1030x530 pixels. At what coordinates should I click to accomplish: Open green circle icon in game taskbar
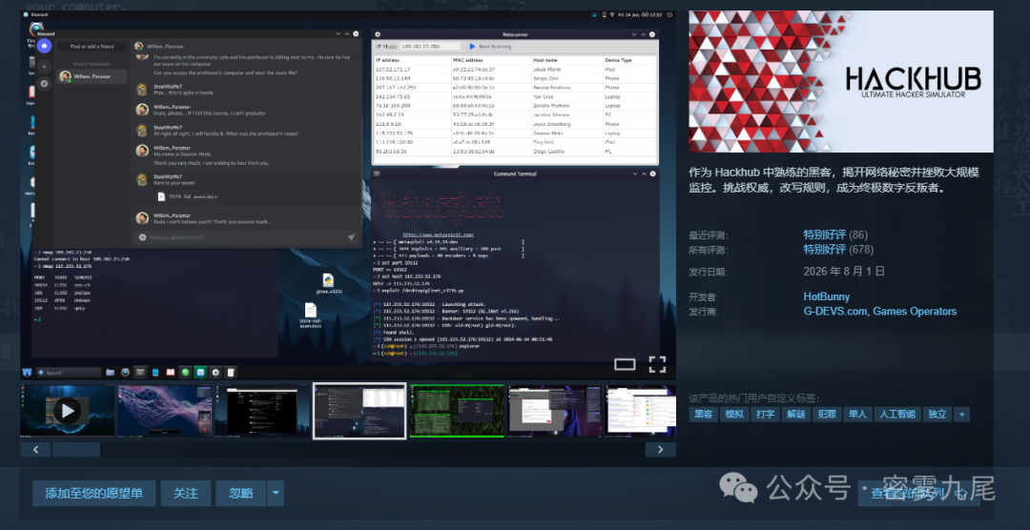pos(185,373)
